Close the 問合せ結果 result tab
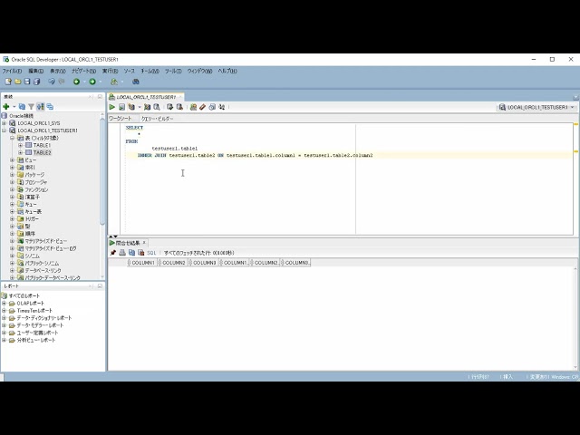This screenshot has height=435, width=580. (144, 243)
